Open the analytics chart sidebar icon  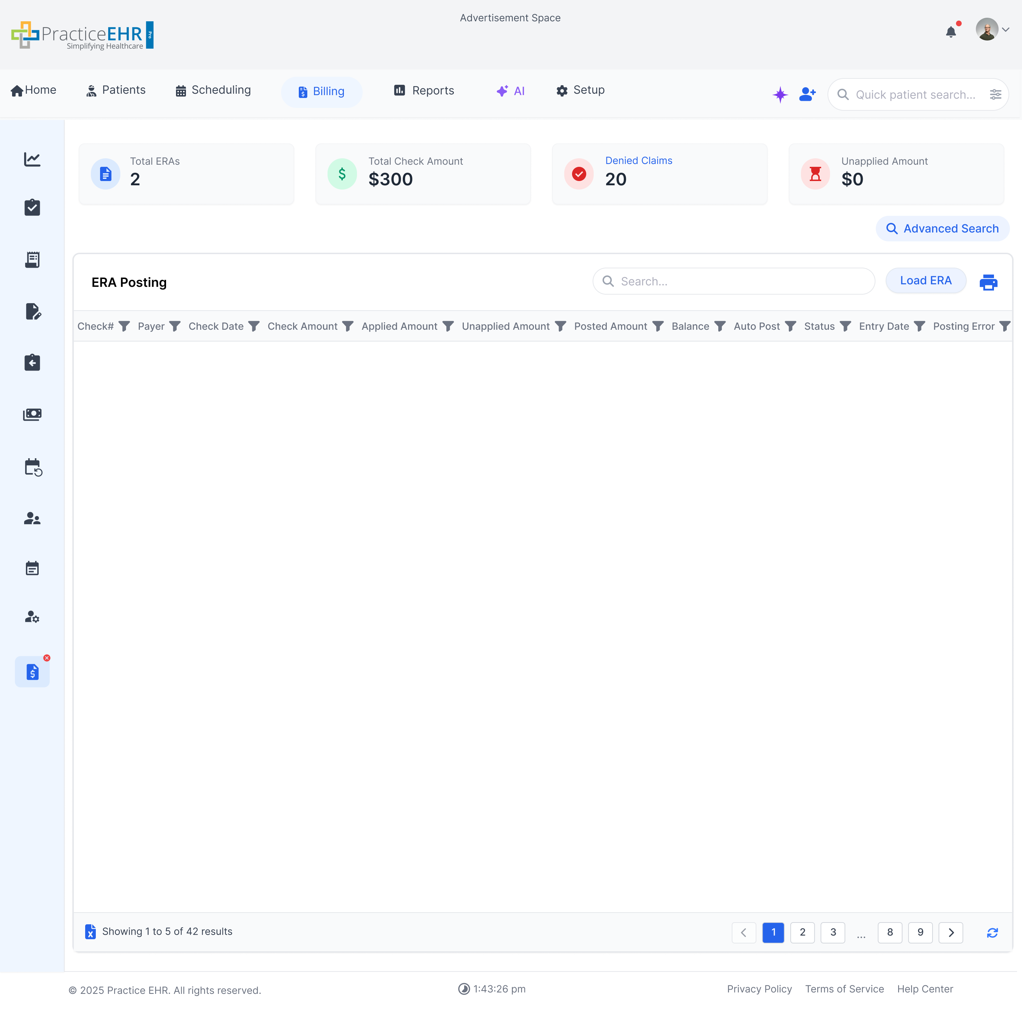[32, 159]
